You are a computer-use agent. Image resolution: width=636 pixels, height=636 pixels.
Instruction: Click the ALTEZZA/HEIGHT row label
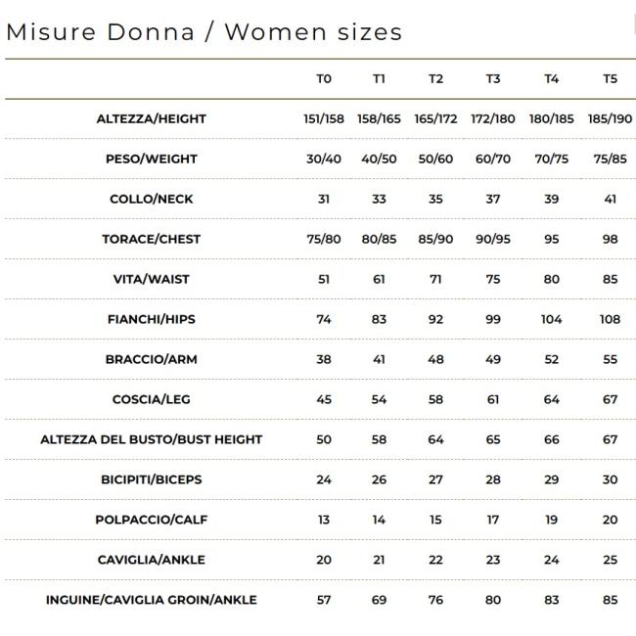point(152,118)
